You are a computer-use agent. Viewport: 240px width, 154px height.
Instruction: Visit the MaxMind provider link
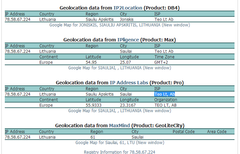tap(119, 126)
